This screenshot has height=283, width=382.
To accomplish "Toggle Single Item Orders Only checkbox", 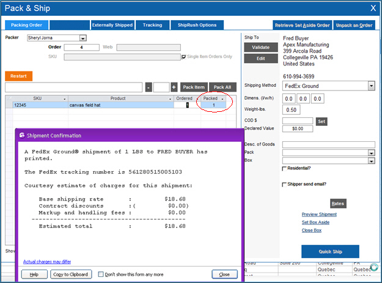I will tap(184, 57).
